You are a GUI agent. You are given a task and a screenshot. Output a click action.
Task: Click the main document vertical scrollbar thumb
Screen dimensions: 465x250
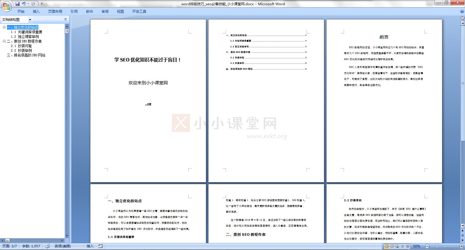click(x=463, y=83)
